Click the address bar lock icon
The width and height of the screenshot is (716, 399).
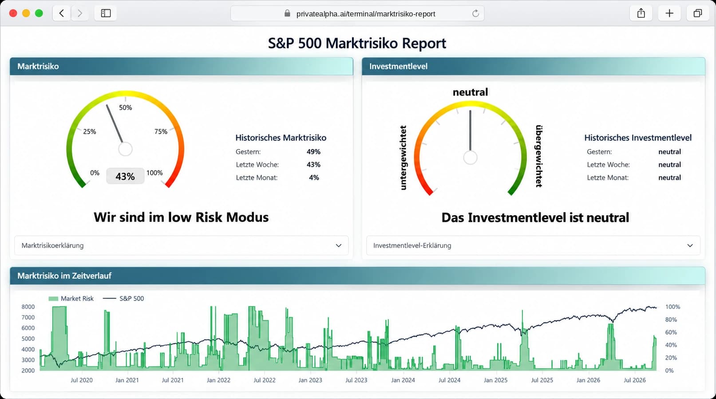tap(287, 13)
